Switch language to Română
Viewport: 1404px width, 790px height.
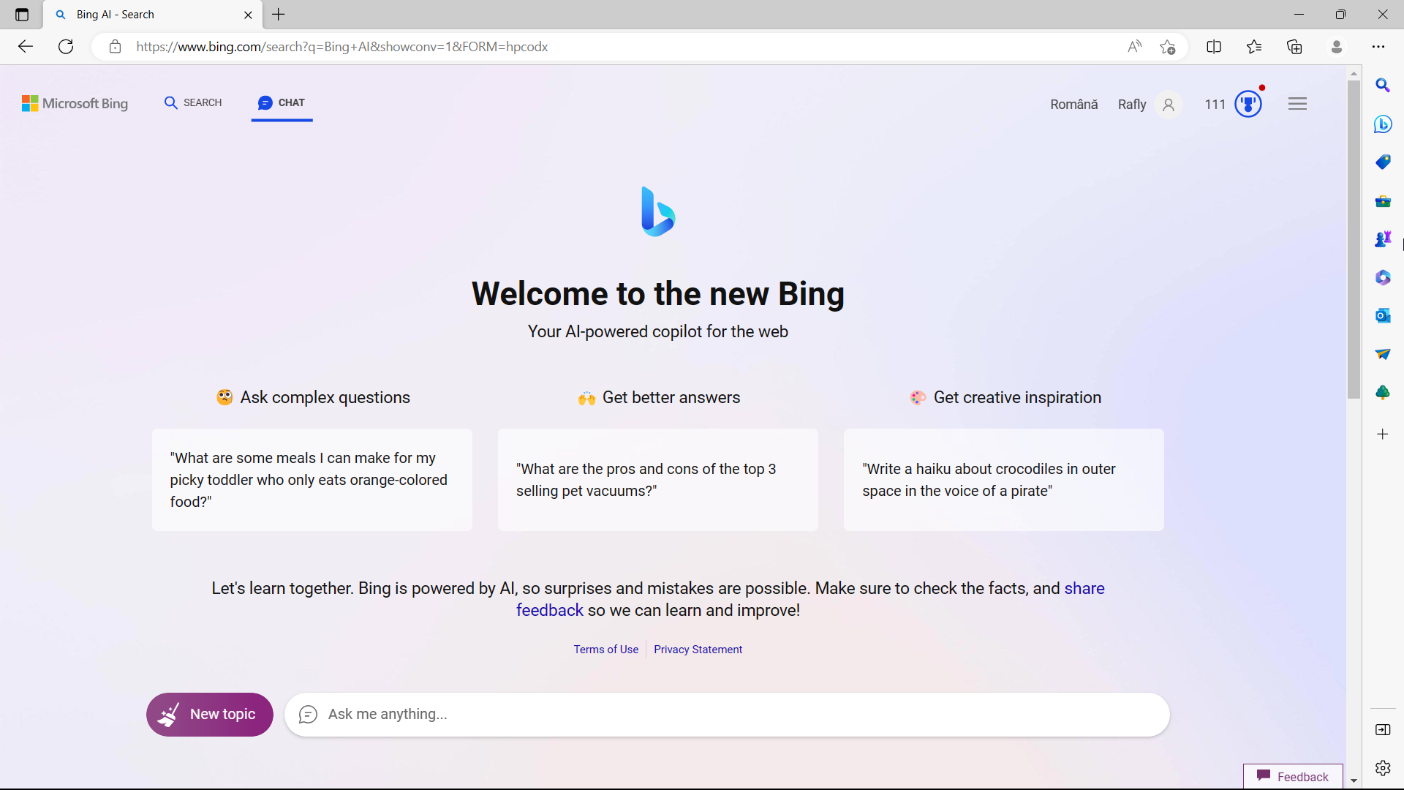pos(1073,105)
